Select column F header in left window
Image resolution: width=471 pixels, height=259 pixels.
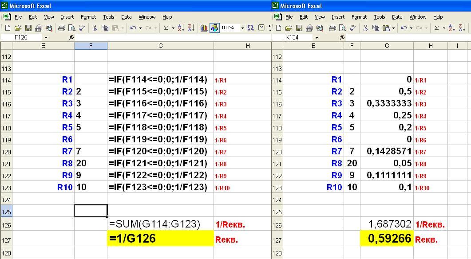tap(91, 46)
